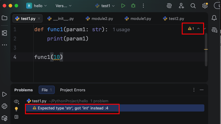This screenshot has width=221, height=124.
Task: Open the Project folder tool window
Action: coord(4,18)
